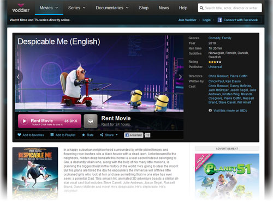Click the heart Add to favorites icon
Viewport: 273px width, 202px height.
[x=19, y=135]
